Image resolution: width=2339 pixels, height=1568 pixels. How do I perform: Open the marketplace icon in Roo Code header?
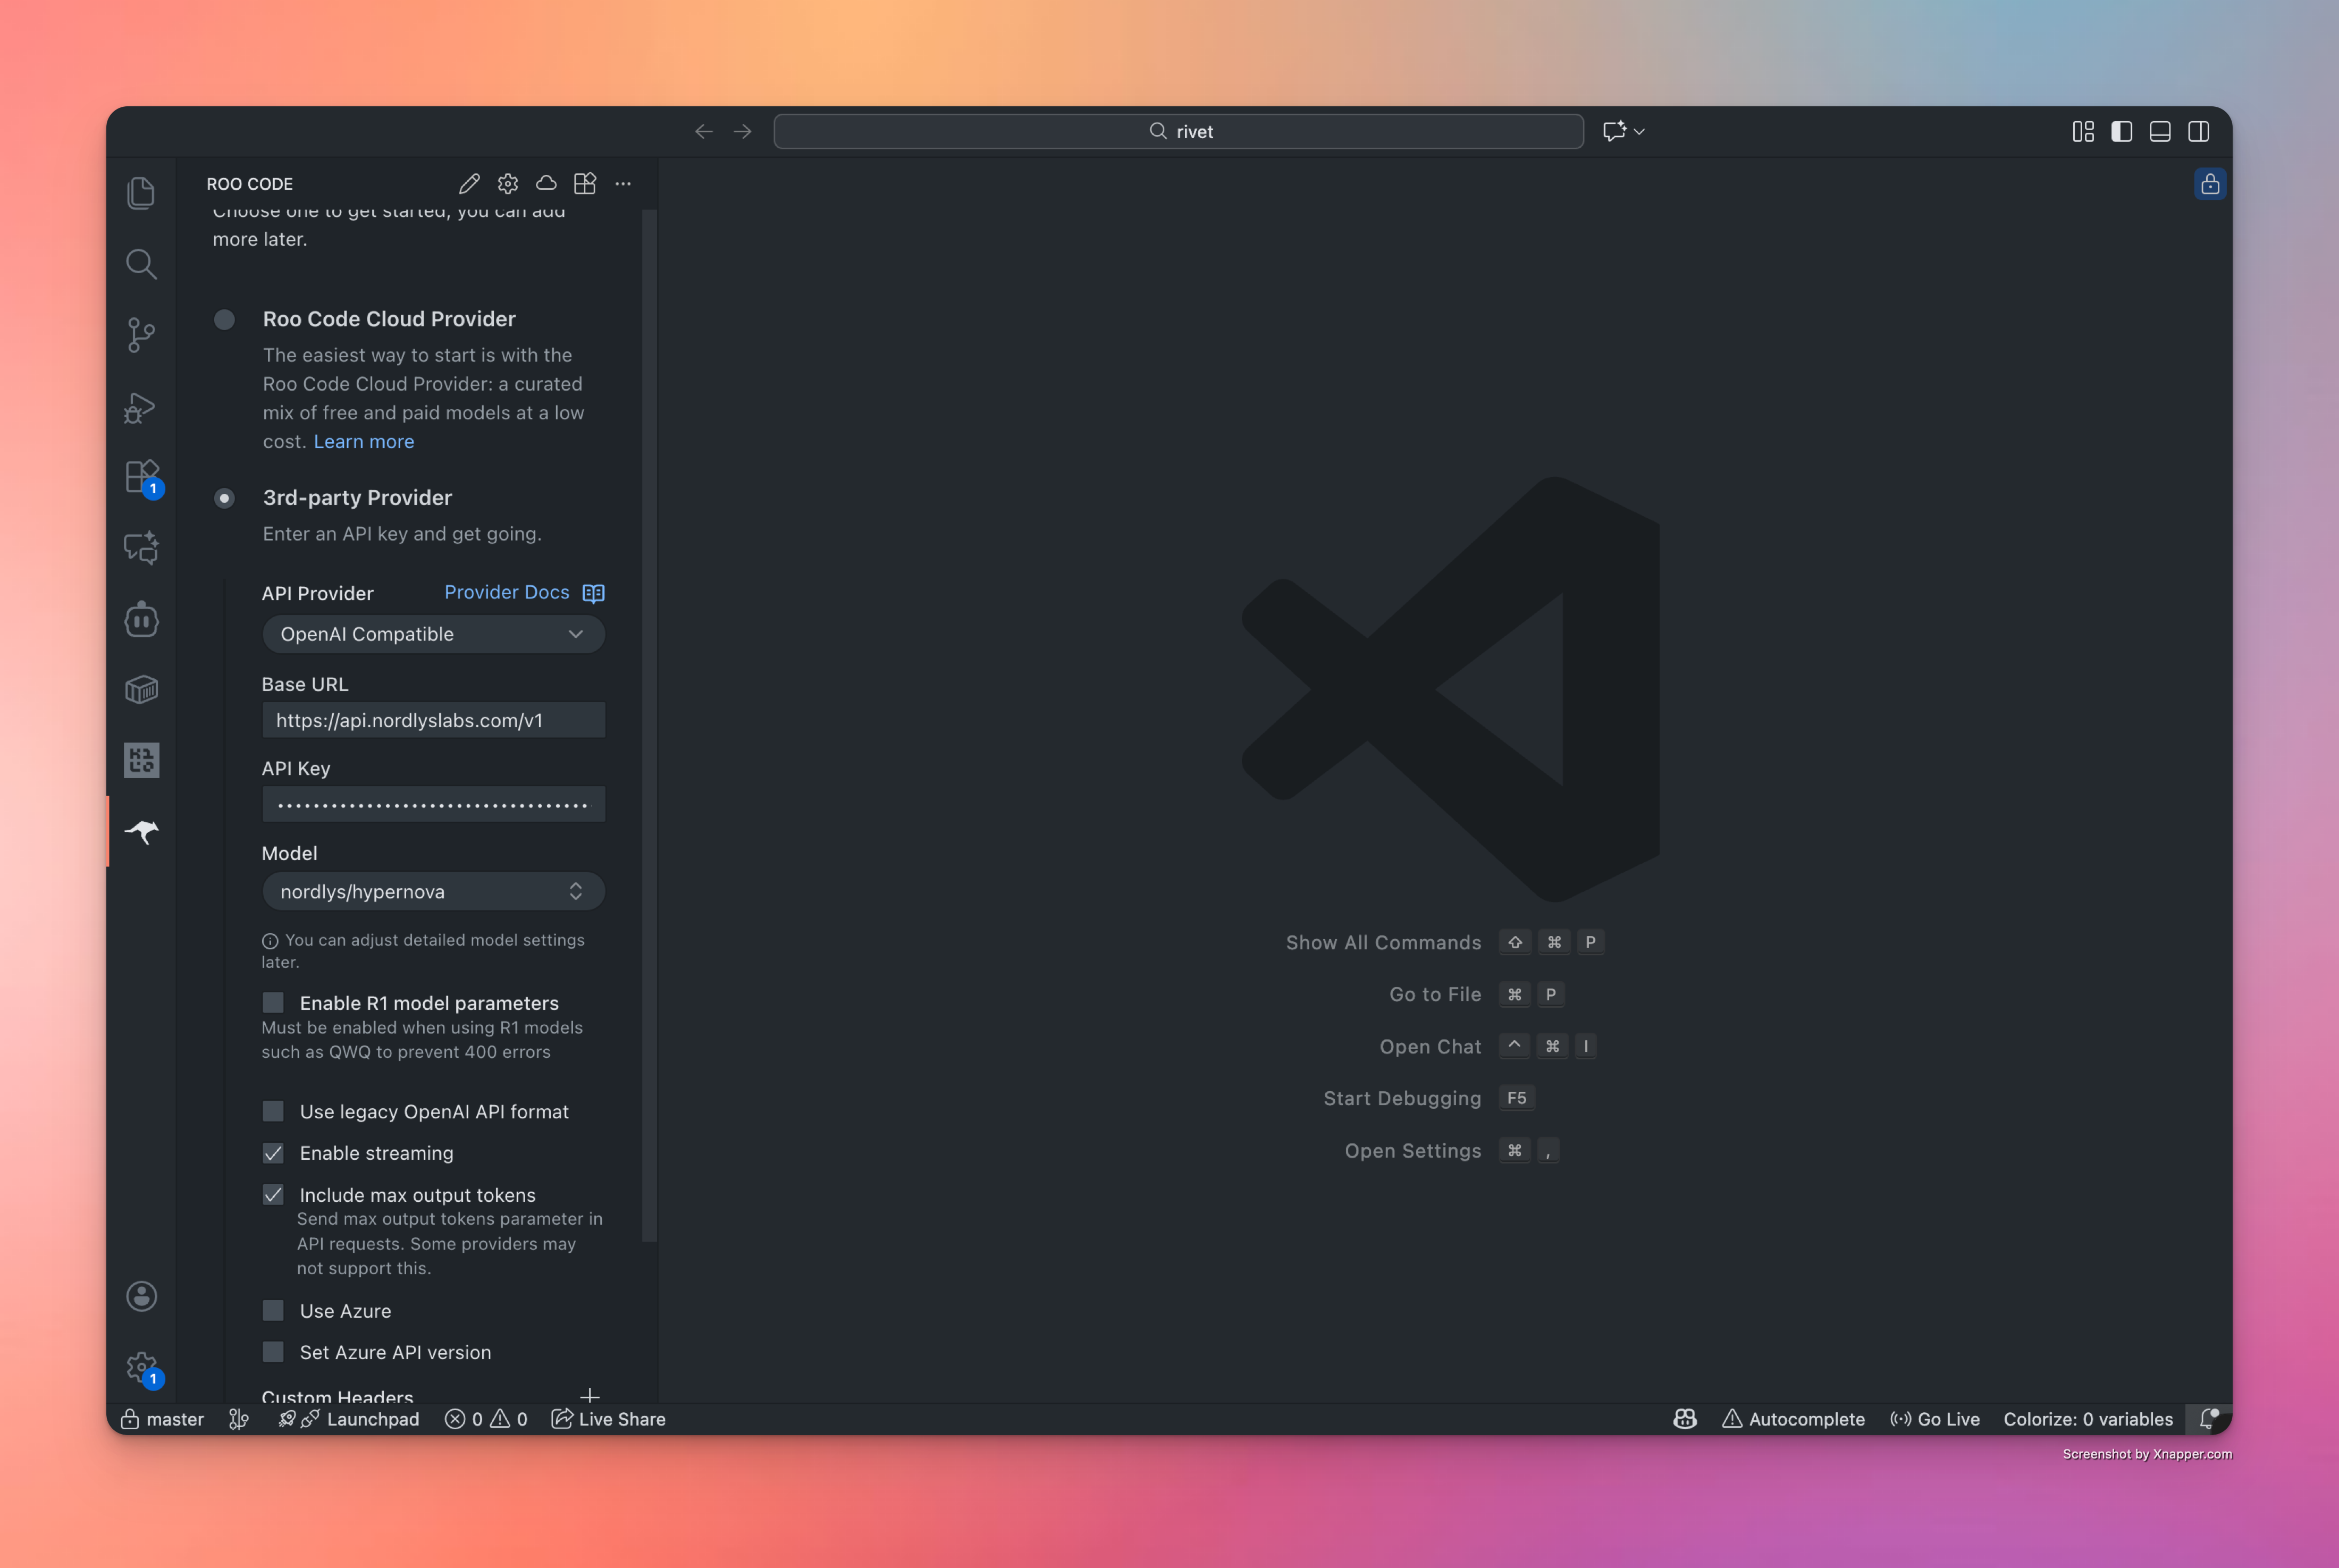click(x=585, y=183)
